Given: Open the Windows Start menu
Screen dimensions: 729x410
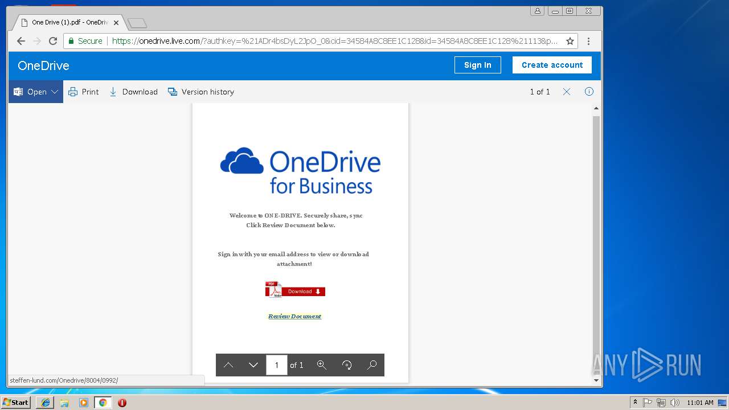Looking at the screenshot, I should (16, 403).
